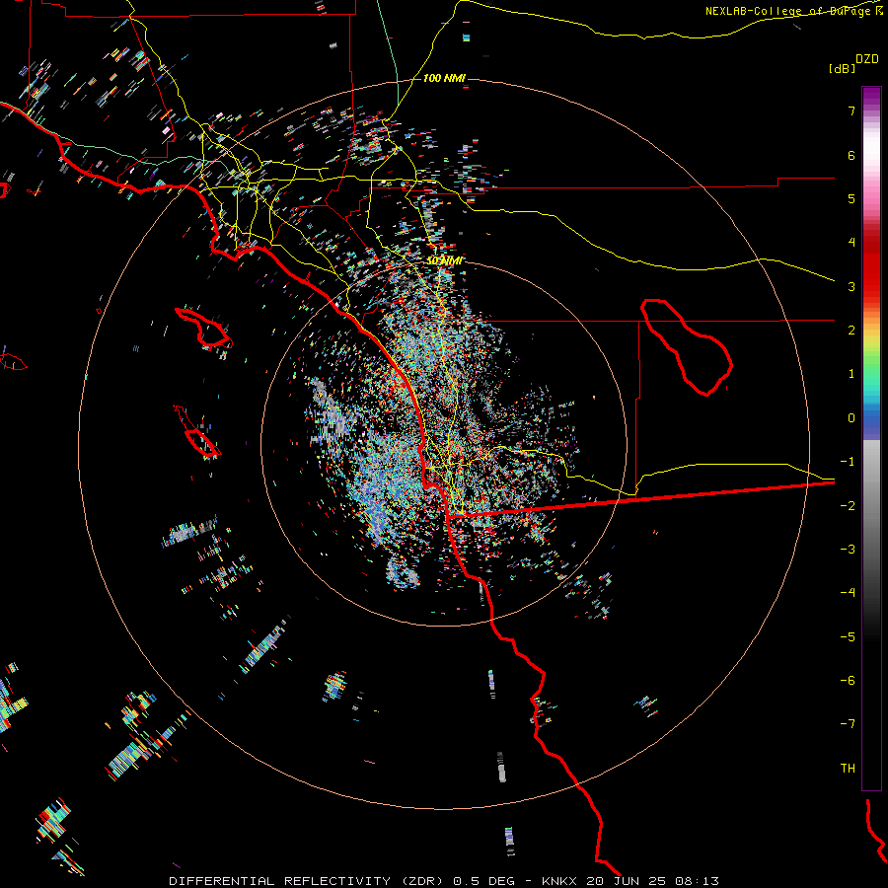Click the 0 value on color scale

851,418
